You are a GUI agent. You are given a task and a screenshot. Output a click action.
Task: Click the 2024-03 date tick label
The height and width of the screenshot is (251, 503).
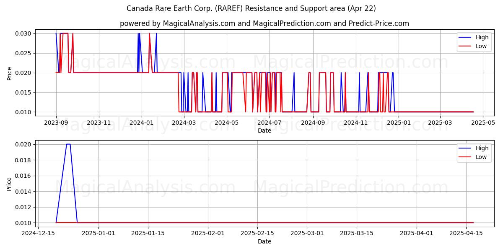184,123
